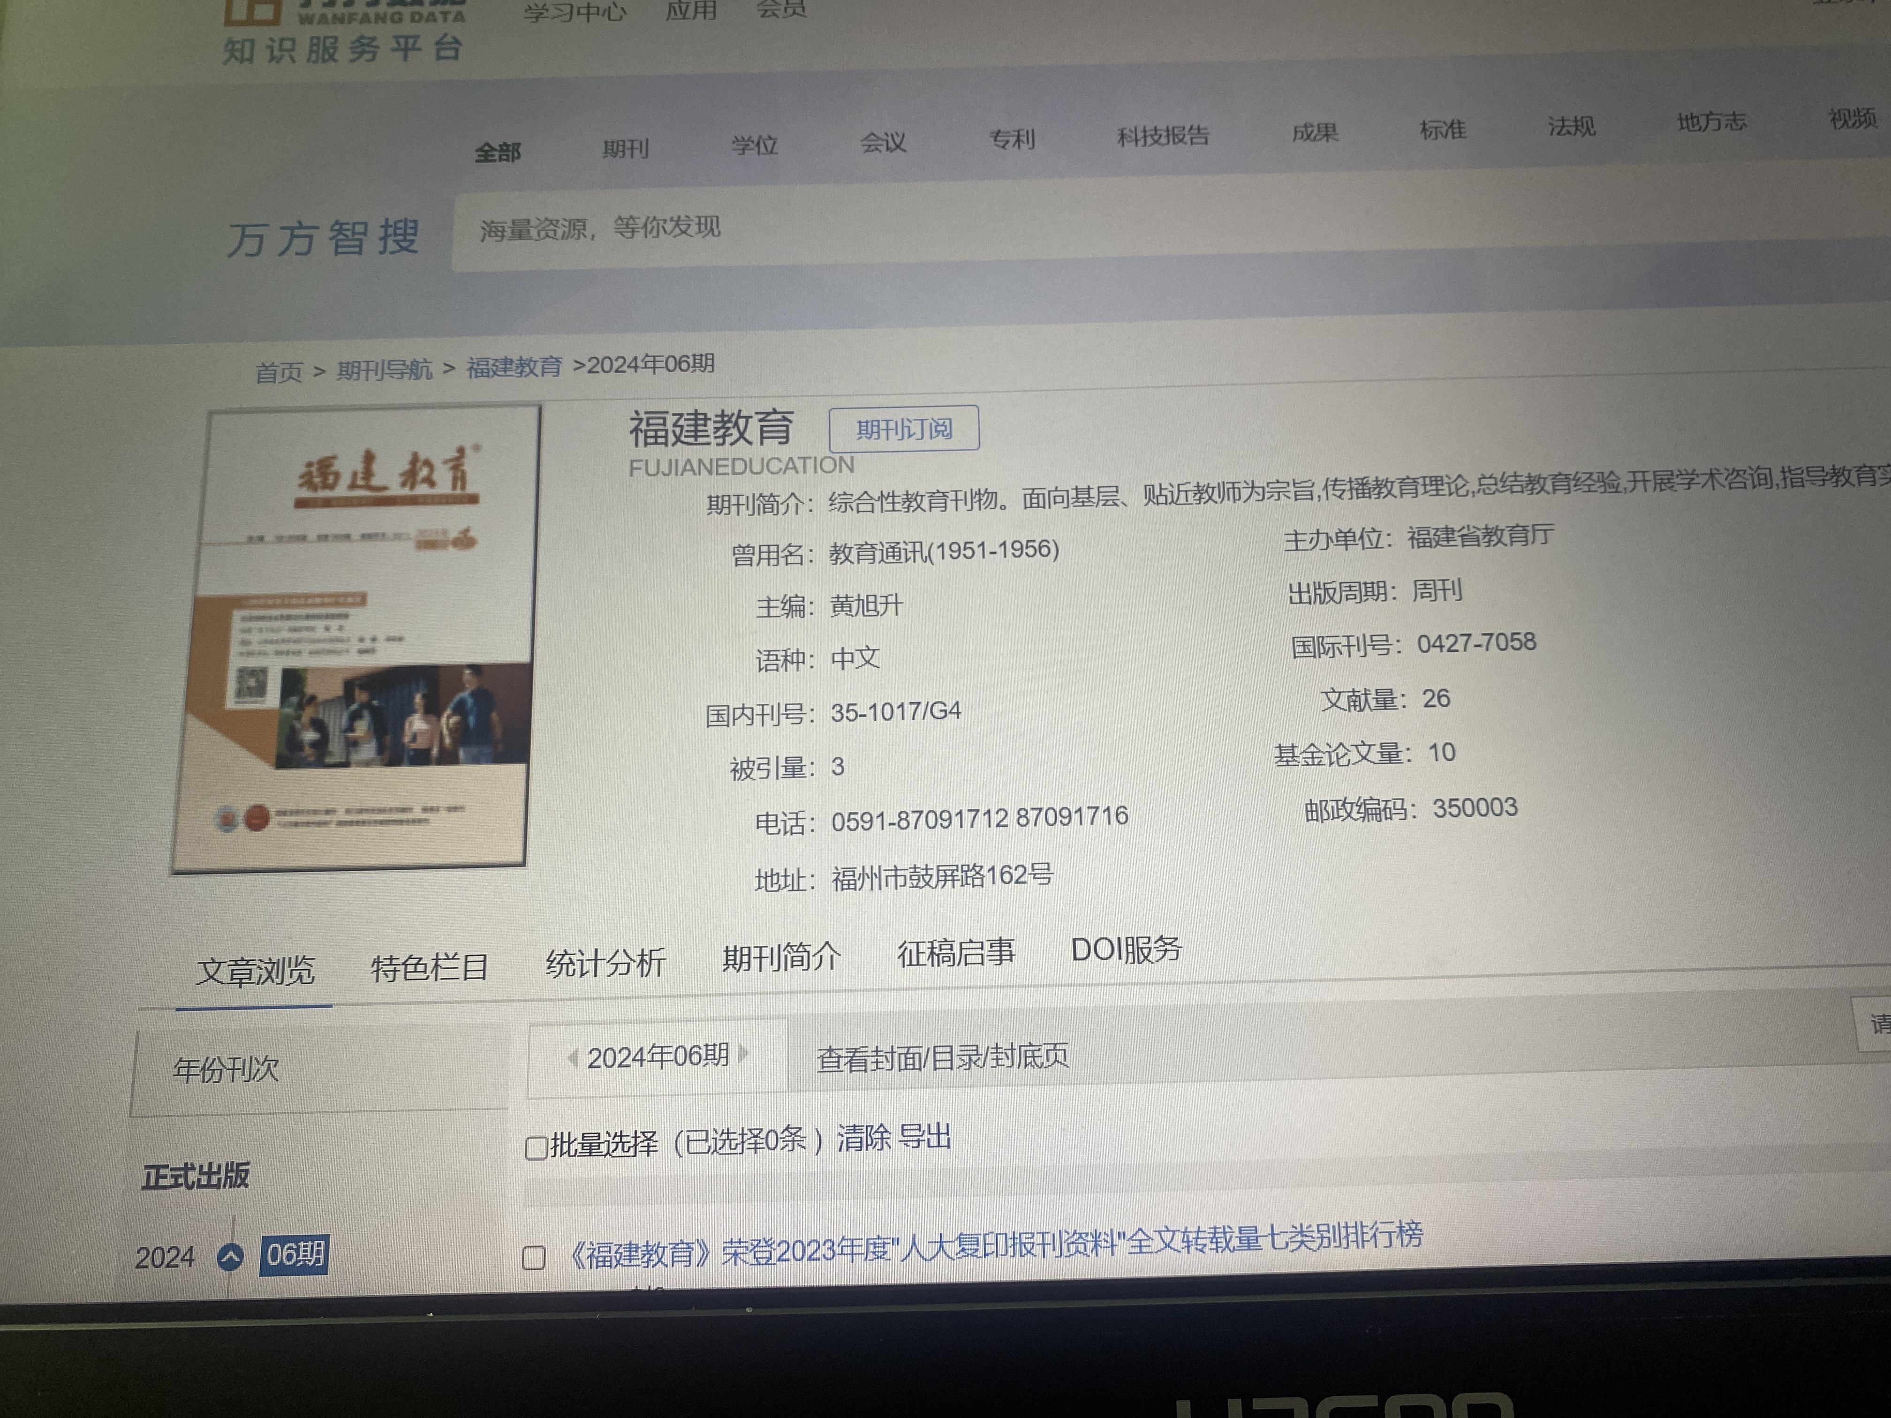Click 导出 to export selection
1891x1418 pixels.
click(x=925, y=1137)
